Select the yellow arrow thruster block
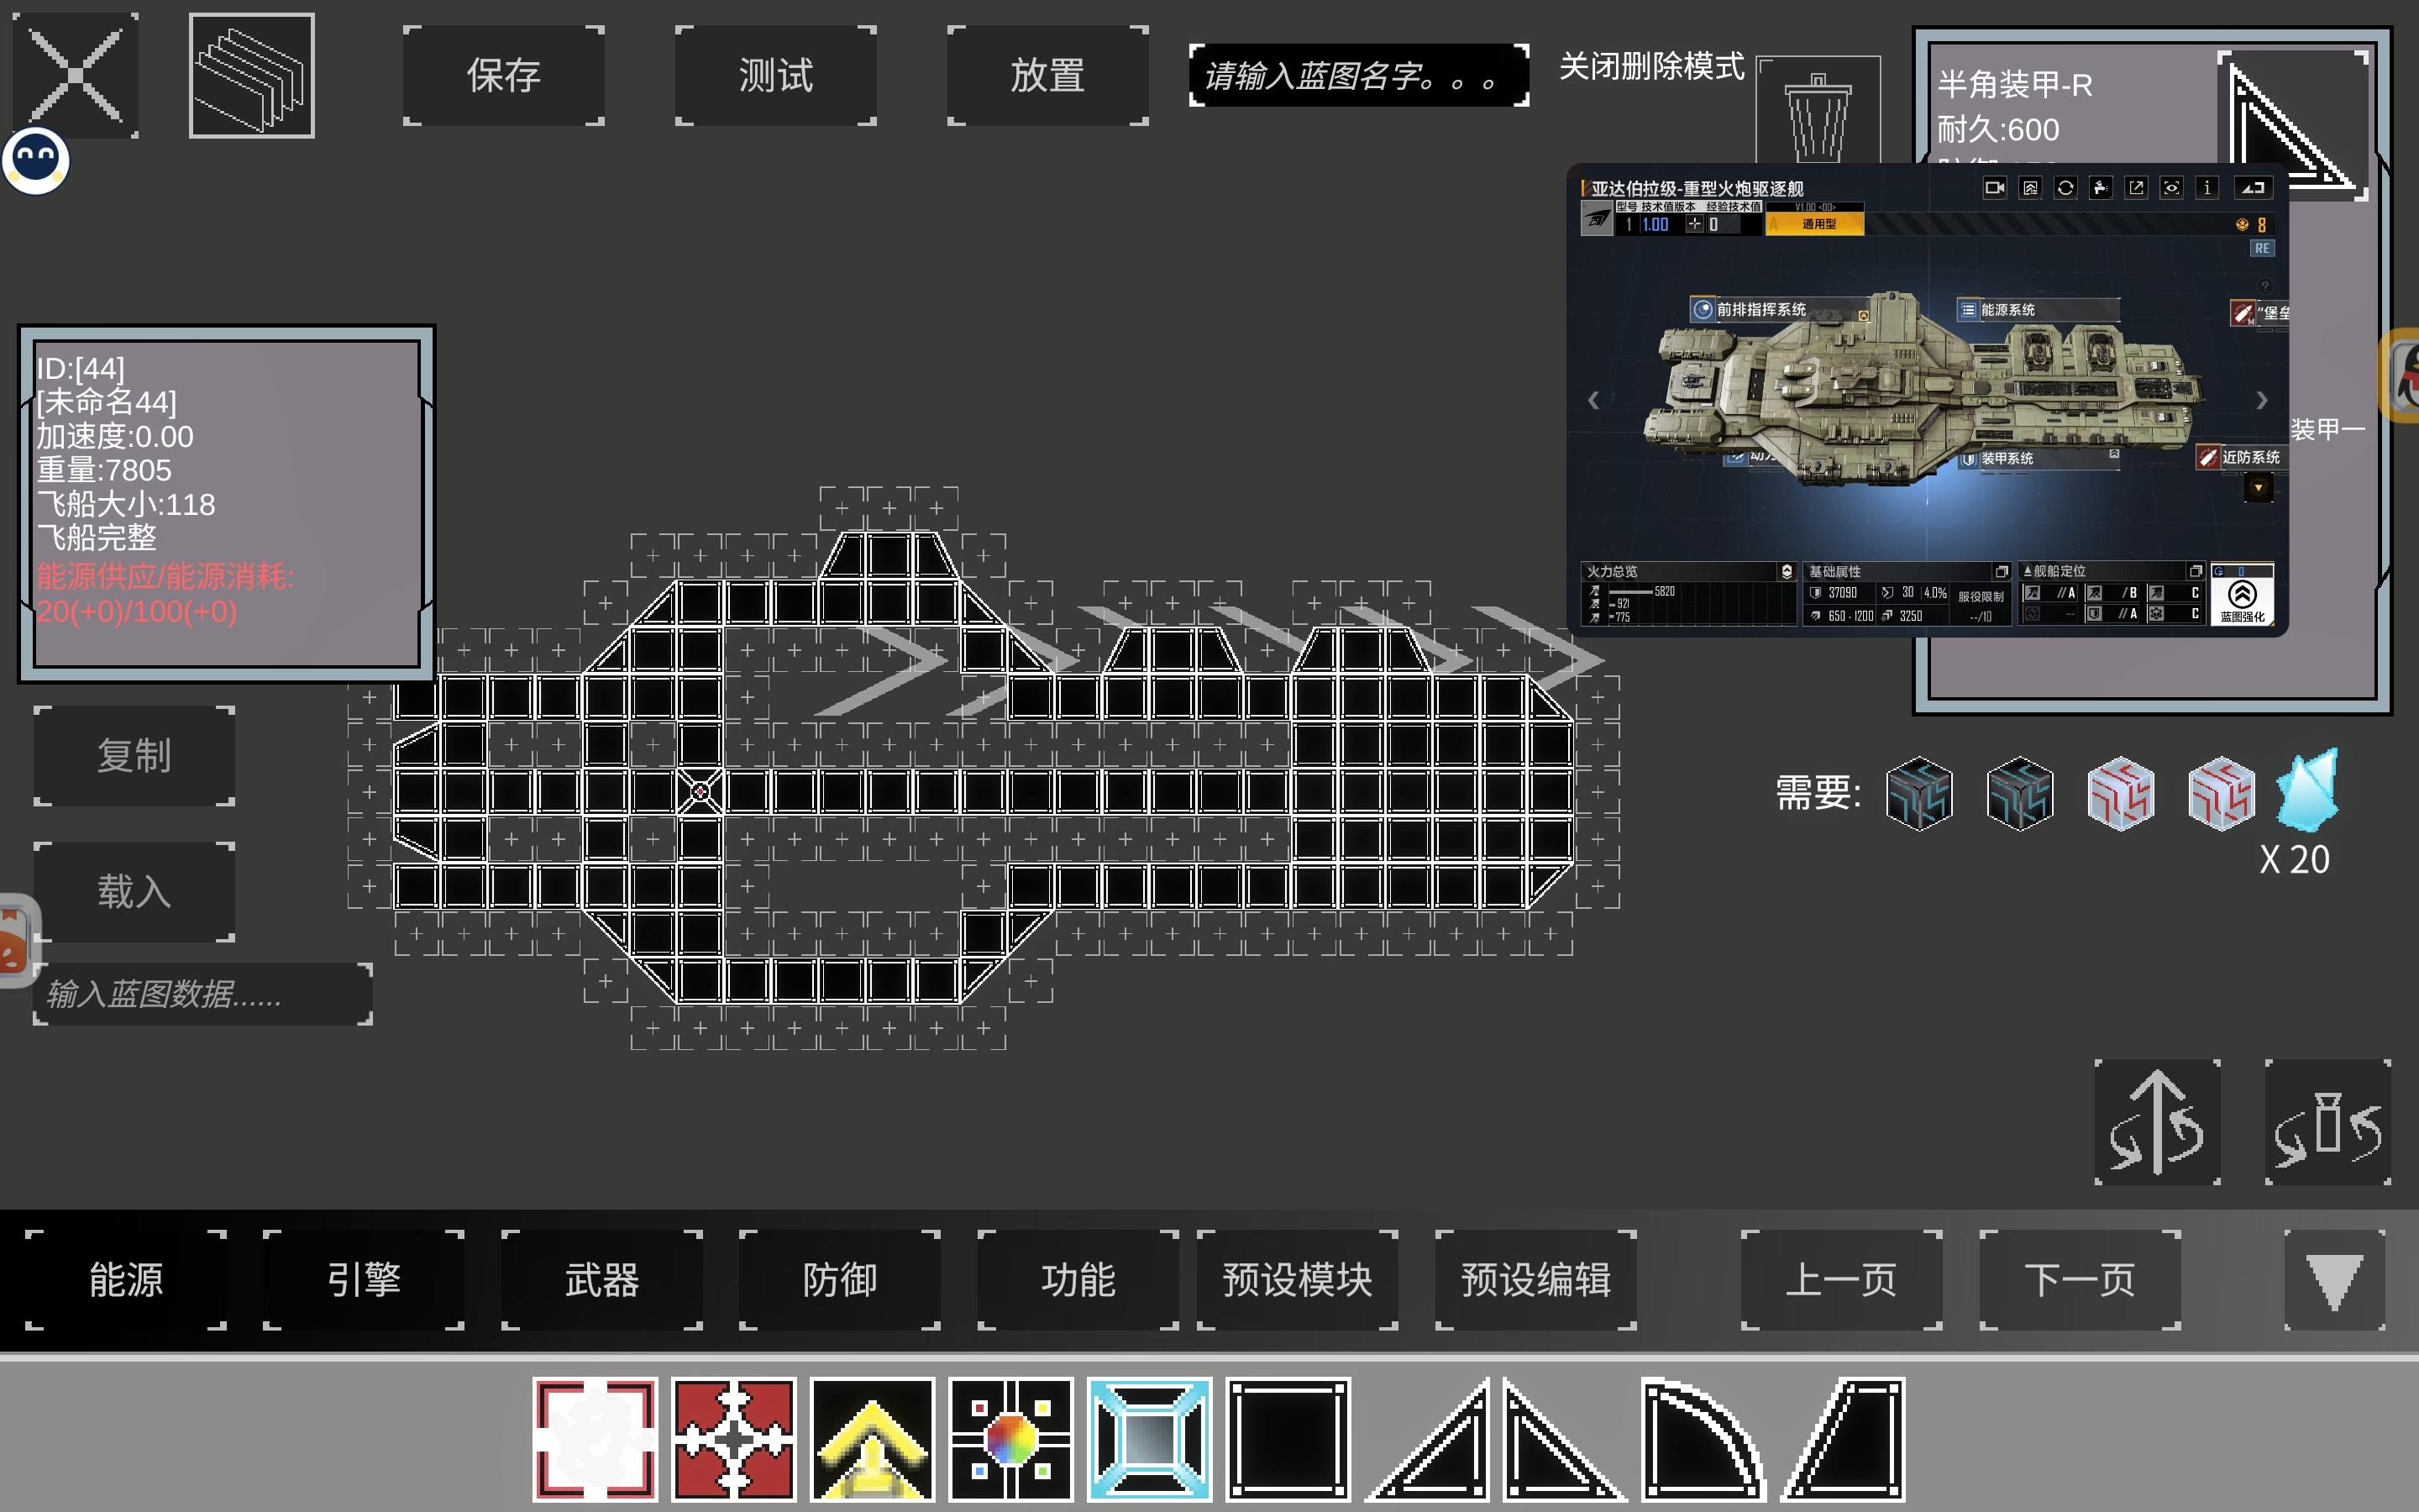Viewport: 2419px width, 1512px height. [x=872, y=1439]
